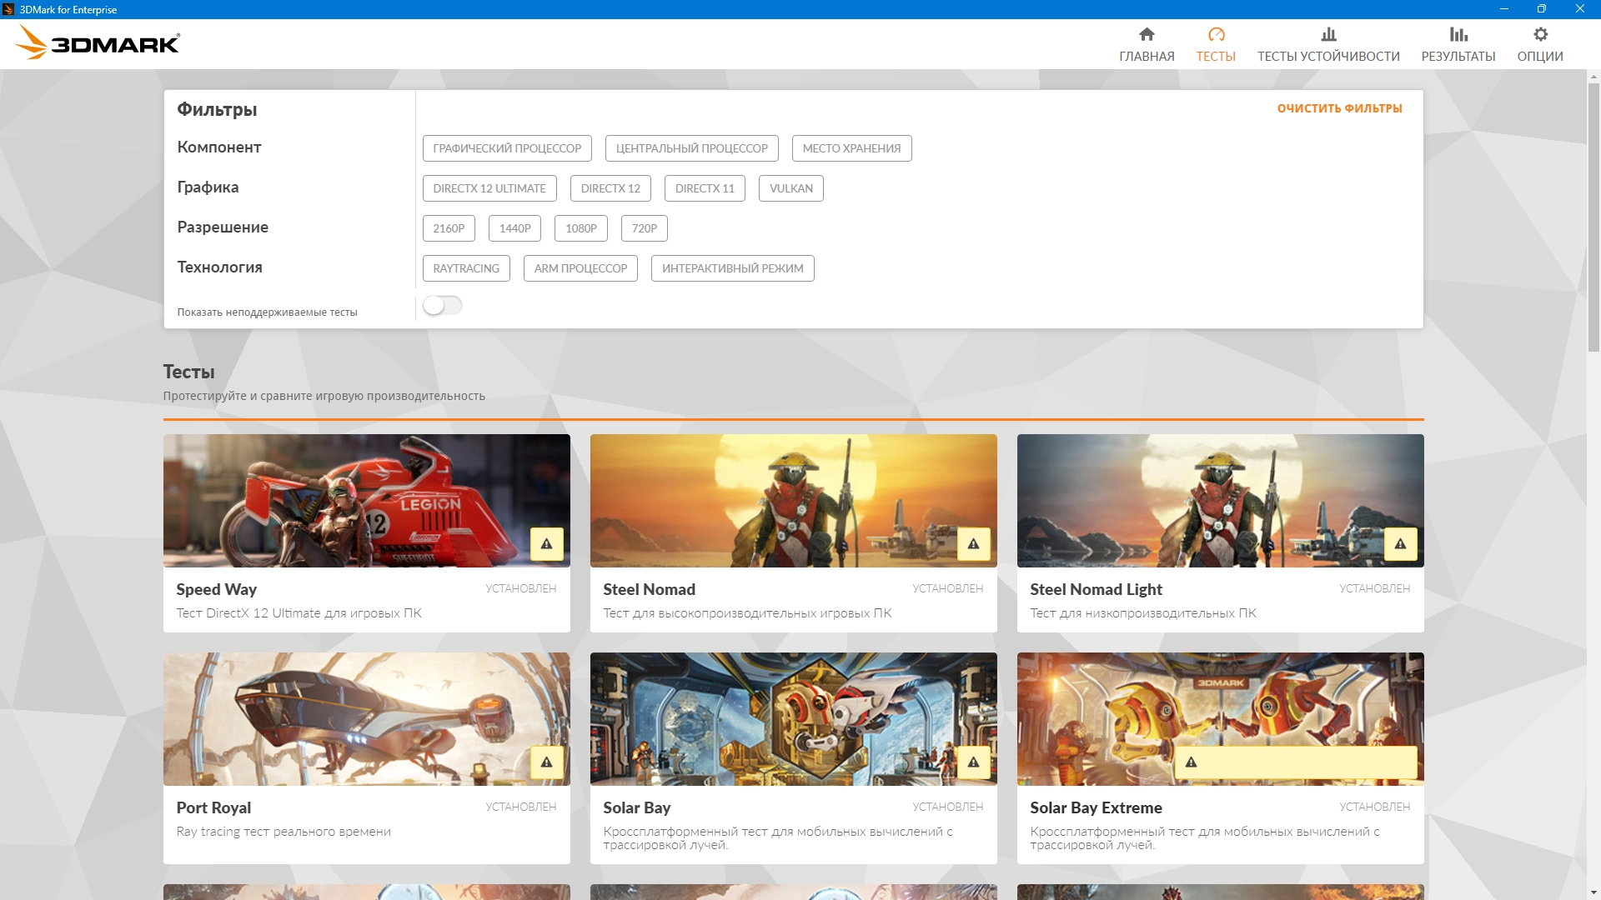Select the 1440P resolution filter

514,228
